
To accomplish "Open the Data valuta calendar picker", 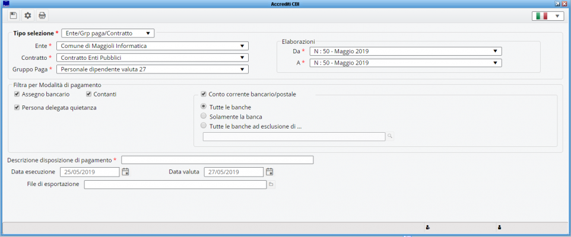I will pos(269,172).
